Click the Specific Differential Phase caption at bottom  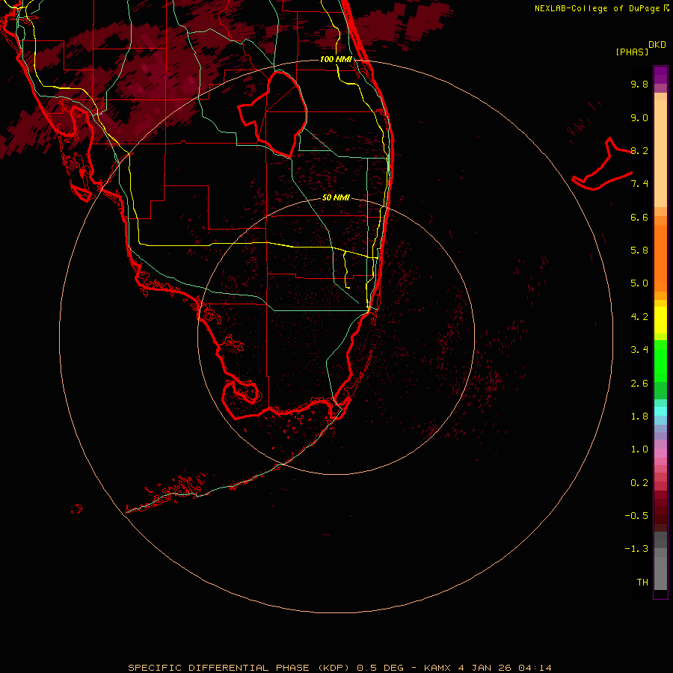[x=340, y=668]
